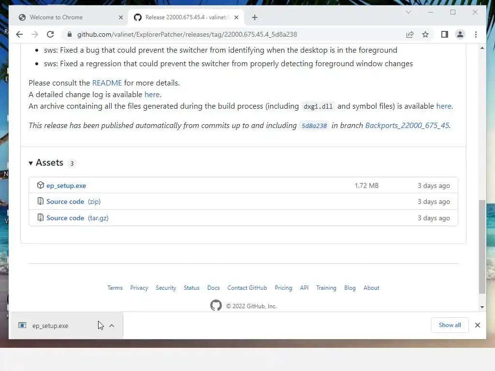Screen dimensions: 495x371
Task: Open the detailed change log 'here' link
Action: click(152, 95)
